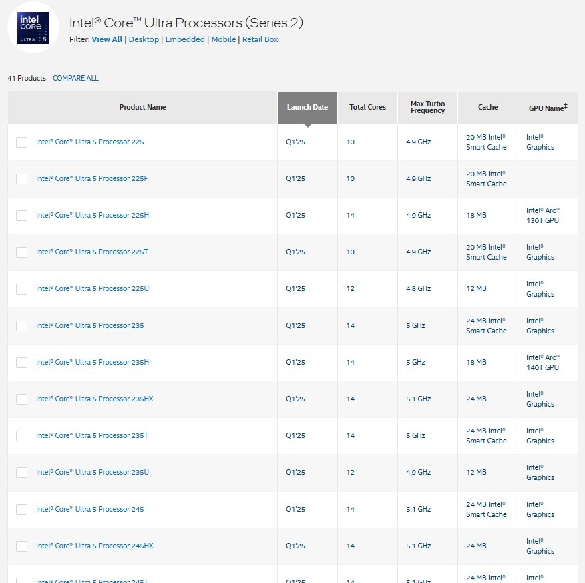Enable the checkbox next to Processor 245

pyautogui.click(x=22, y=510)
